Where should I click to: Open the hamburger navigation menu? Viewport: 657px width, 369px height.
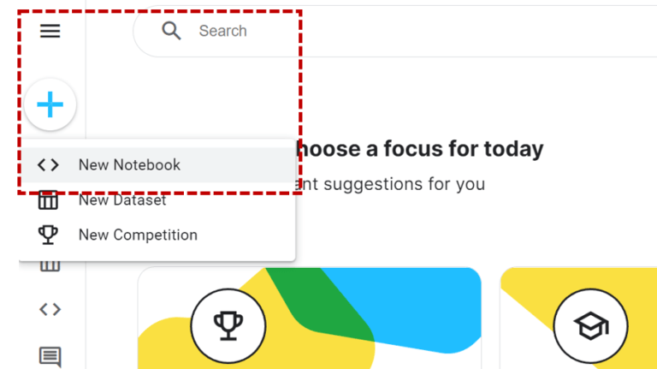pyautogui.click(x=50, y=32)
